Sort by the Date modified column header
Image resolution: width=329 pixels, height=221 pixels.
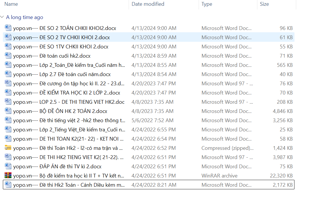tap(148, 4)
